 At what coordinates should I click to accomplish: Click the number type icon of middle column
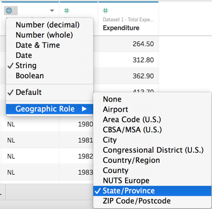point(67,11)
